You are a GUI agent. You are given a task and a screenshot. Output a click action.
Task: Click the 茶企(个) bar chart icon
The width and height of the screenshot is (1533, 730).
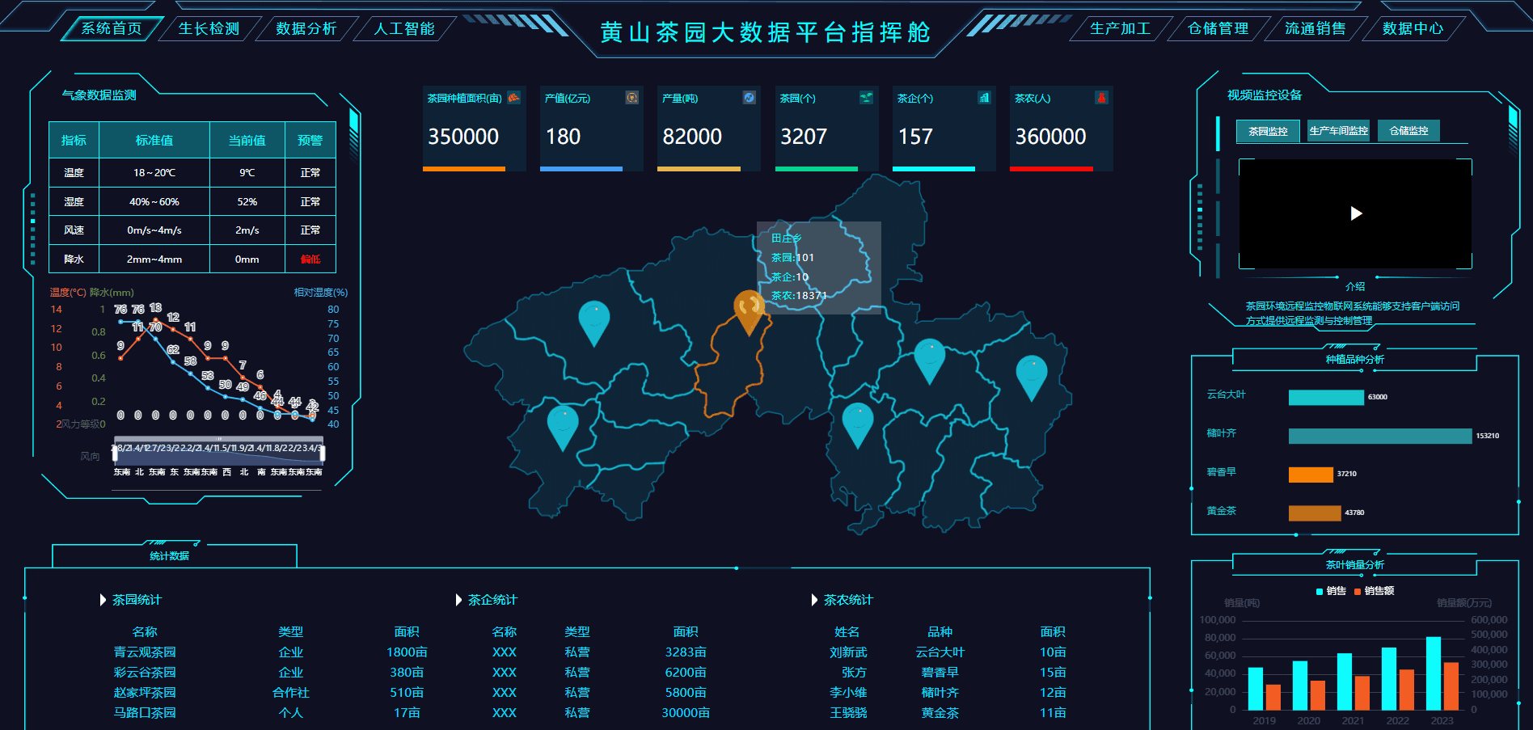[984, 98]
